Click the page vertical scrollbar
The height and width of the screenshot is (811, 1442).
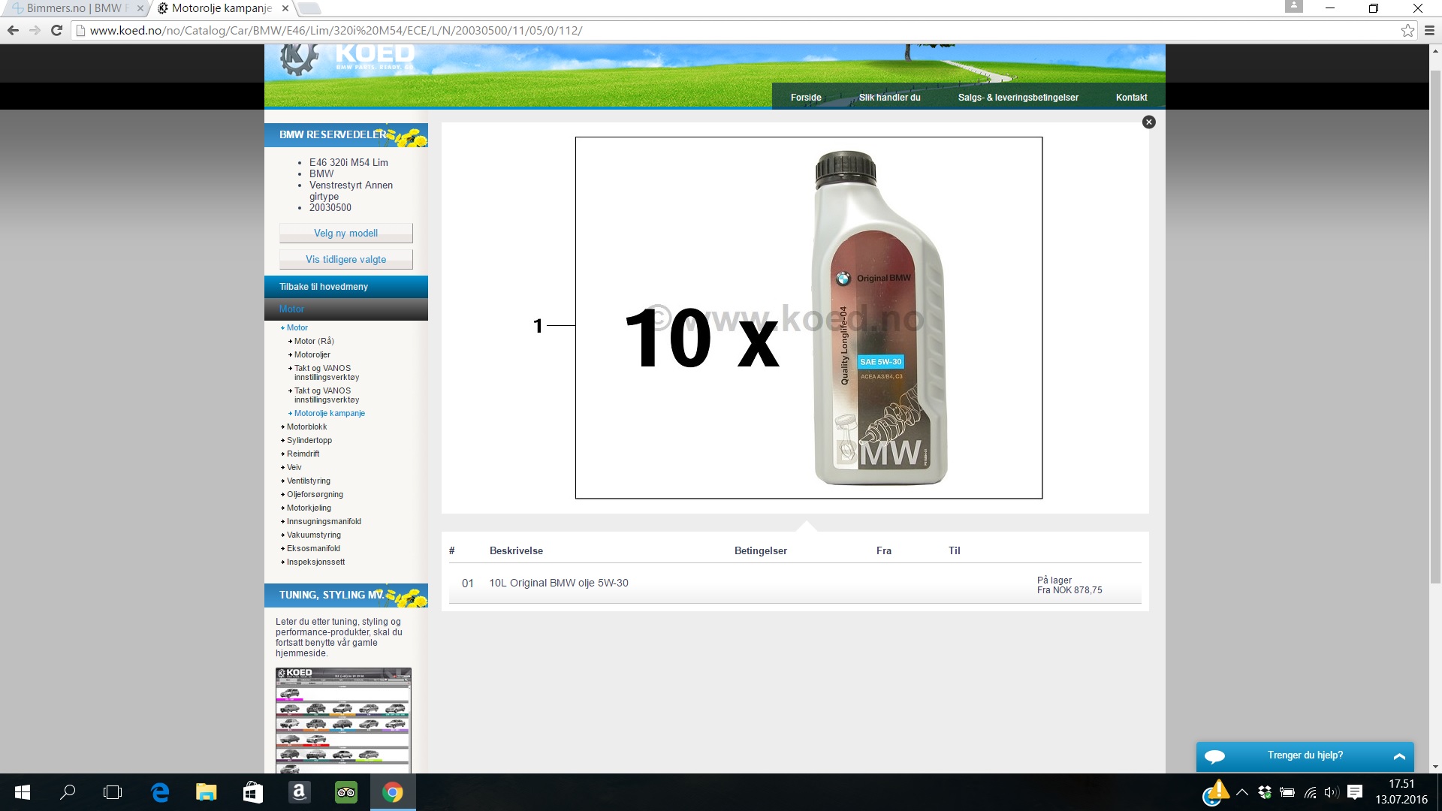tap(1435, 327)
